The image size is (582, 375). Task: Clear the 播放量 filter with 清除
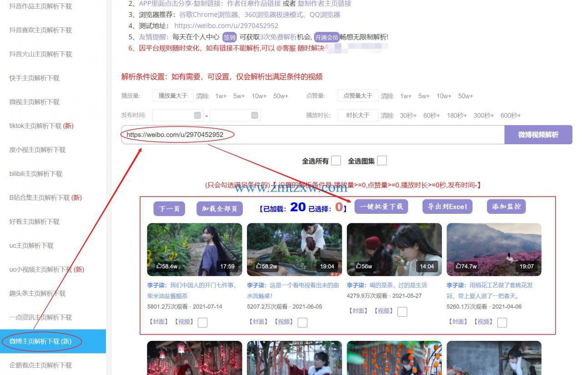pos(202,96)
